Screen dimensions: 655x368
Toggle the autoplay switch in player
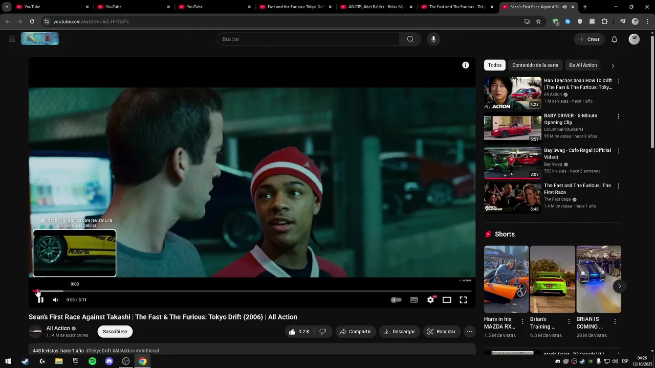[396, 300]
